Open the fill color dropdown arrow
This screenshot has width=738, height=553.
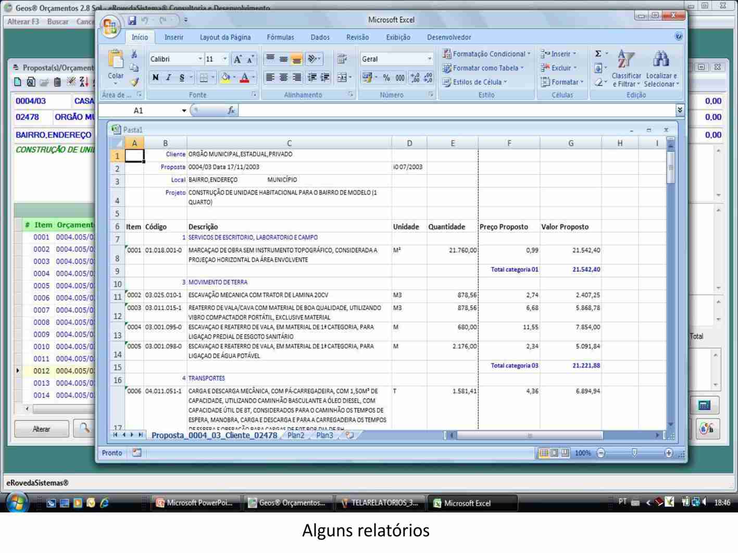pyautogui.click(x=235, y=78)
